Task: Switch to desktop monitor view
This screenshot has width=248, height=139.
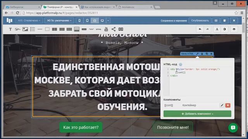Action: [102, 20]
